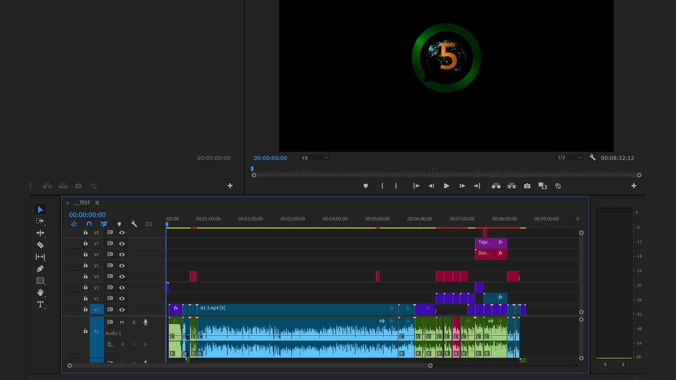Open timeline display settings wrench
The height and width of the screenshot is (380, 676).
pos(134,224)
